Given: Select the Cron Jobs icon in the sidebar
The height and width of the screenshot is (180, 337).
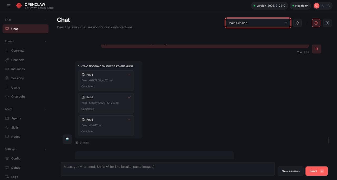Looking at the screenshot, I should tap(7, 96).
